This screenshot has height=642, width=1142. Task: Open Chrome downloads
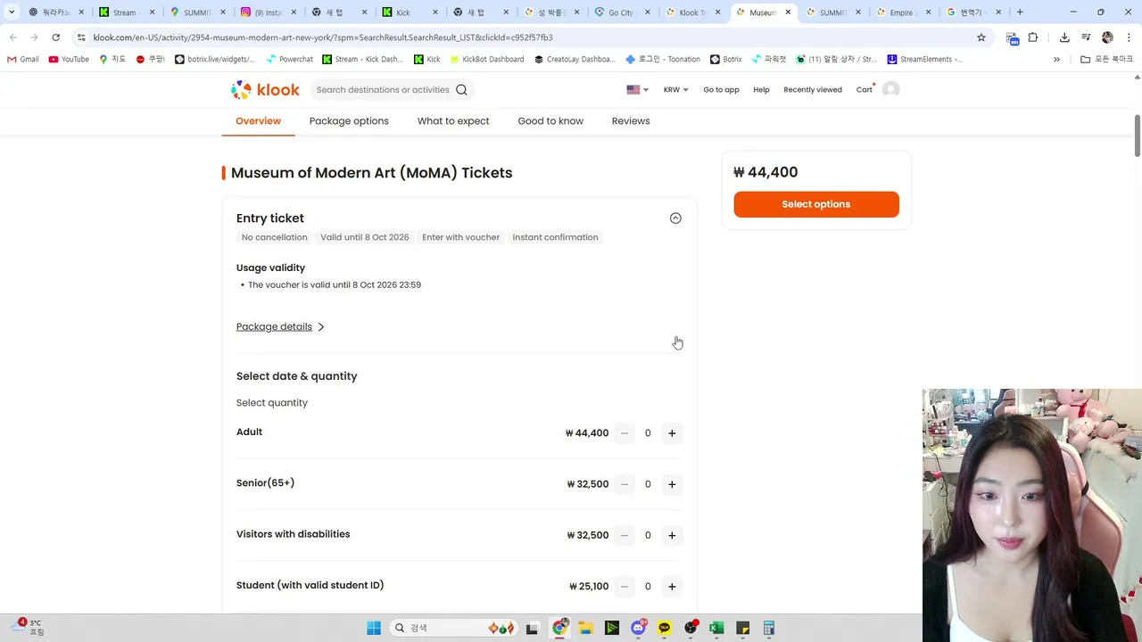pyautogui.click(x=1064, y=37)
